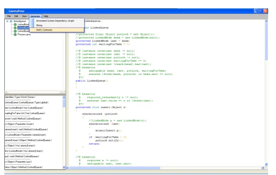Click the 'last | LinkedNode | Var | LinkedQueue' row
This screenshot has height=175, width=276.
tap(24, 108)
